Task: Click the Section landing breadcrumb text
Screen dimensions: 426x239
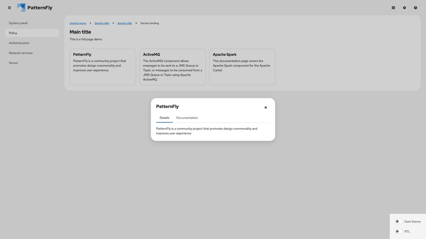Action: point(150,23)
